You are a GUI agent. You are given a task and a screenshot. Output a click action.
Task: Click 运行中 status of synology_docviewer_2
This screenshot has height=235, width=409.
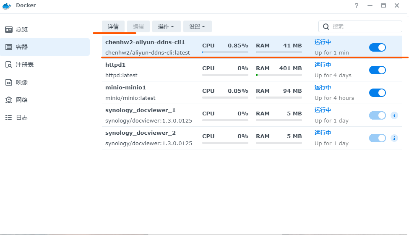click(x=323, y=133)
